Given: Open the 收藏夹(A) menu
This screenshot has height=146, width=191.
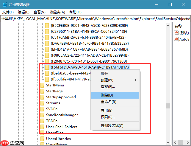Looking at the screenshot, I should click(57, 12).
